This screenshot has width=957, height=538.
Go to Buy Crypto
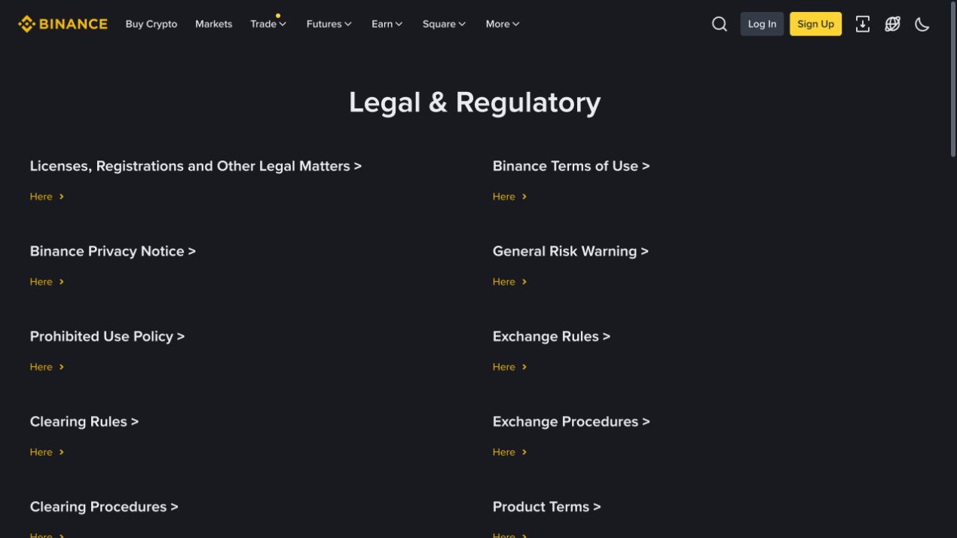[151, 24]
